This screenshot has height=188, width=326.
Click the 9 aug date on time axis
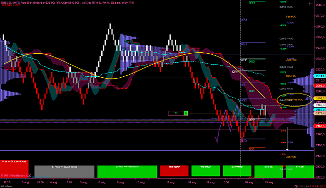click(x=120, y=182)
